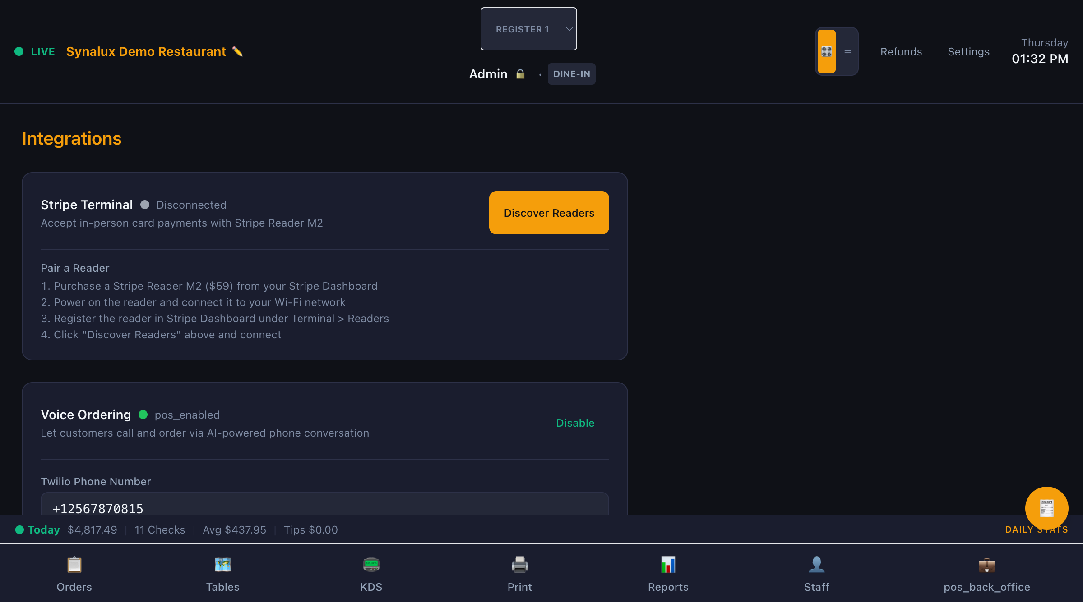Open Tables from bottom navigation
Viewport: 1083px width, 602px height.
222,574
